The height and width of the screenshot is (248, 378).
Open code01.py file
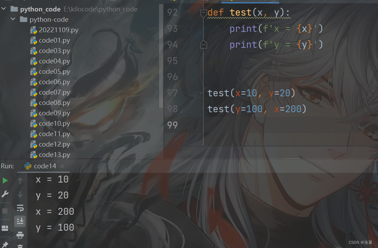tap(50, 41)
